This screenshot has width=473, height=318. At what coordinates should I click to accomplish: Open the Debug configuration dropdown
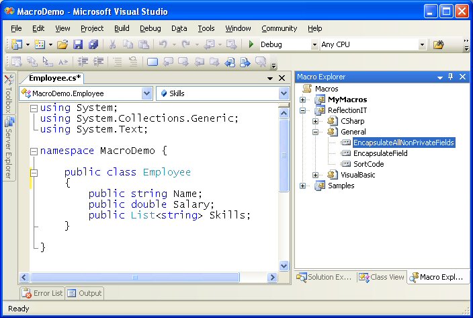click(x=314, y=44)
